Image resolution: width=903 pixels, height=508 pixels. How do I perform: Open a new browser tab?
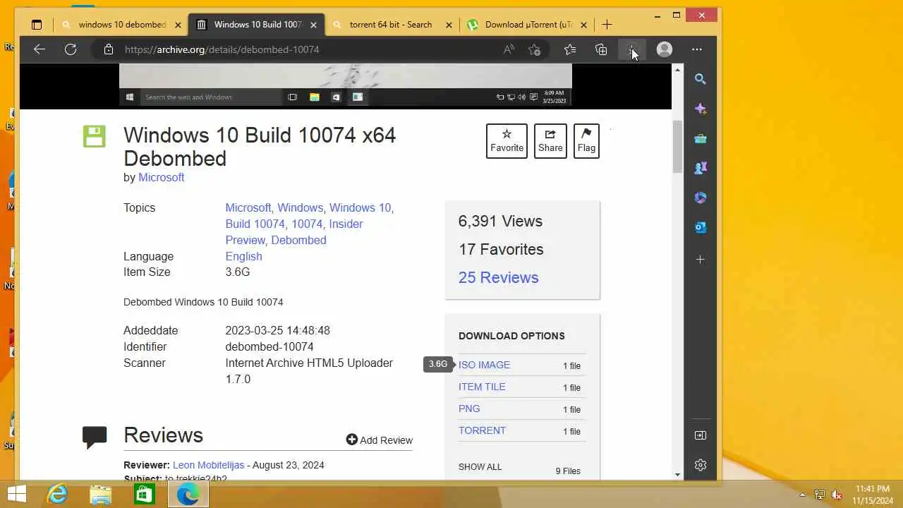607,25
